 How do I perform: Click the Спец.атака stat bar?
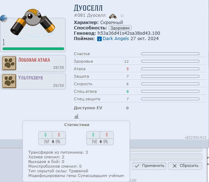pyautogui.click(x=170, y=91)
